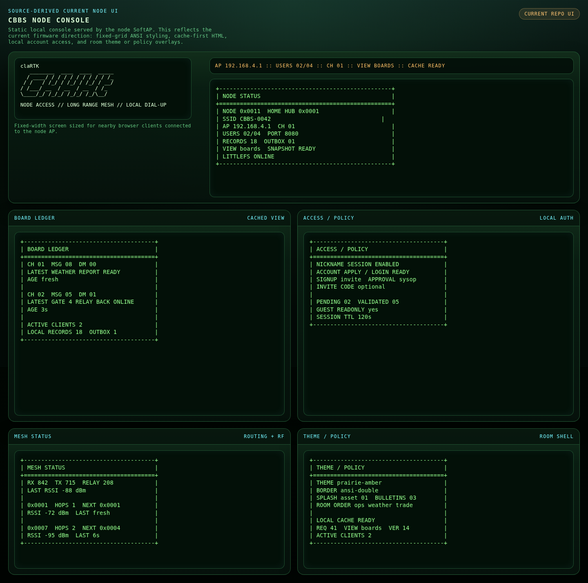This screenshot has width=588, height=583.
Task: Click the CBBS NODE CONSOLE title
Action: (49, 20)
